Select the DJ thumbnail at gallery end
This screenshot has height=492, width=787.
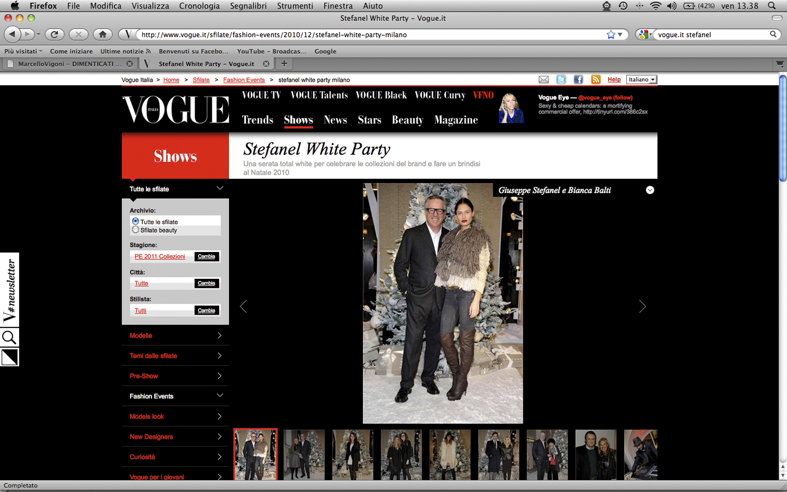pyautogui.click(x=641, y=455)
